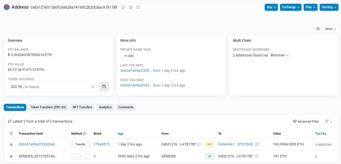The image size is (341, 164).
Task: Switch to Token Transfers (ERC-20) tab
Action: [48, 107]
